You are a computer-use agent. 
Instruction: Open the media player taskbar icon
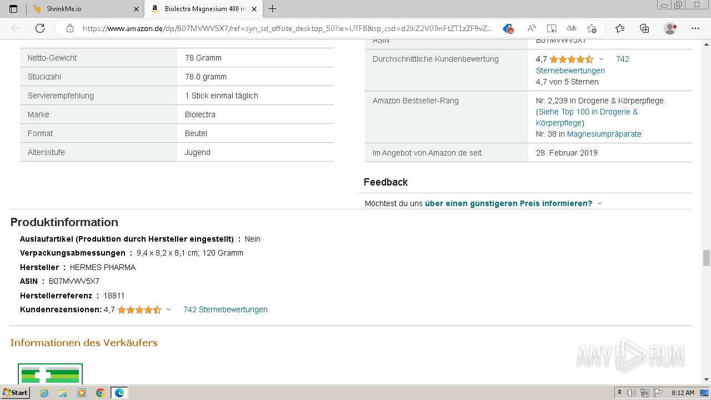[82, 393]
